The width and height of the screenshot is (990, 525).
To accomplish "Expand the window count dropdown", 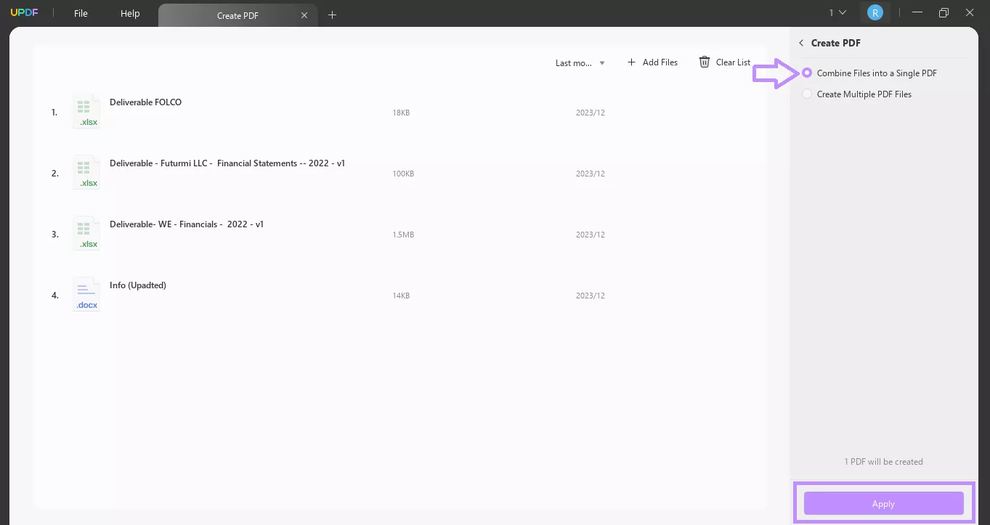I will 837,12.
